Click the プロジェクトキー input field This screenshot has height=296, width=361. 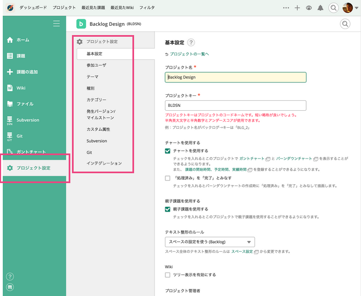236,105
